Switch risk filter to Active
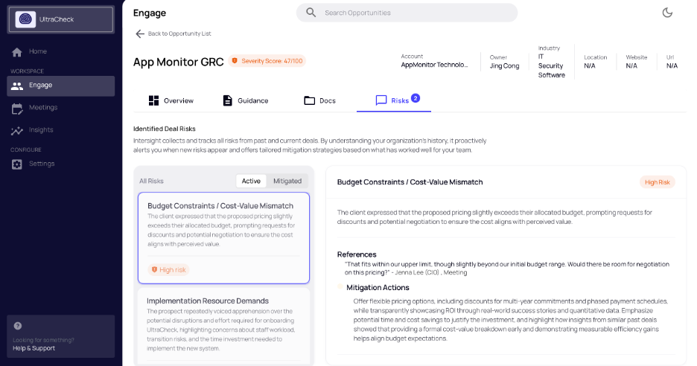Screen dimensions: 697x366 pyautogui.click(x=251, y=181)
